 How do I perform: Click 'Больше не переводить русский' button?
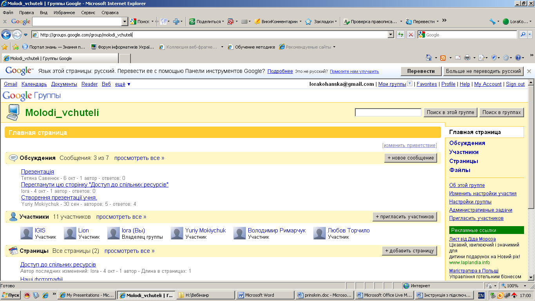click(x=484, y=71)
